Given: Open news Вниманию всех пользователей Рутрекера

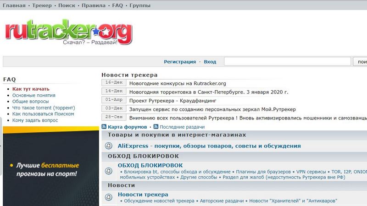Looking at the screenshot, I should [248, 118].
